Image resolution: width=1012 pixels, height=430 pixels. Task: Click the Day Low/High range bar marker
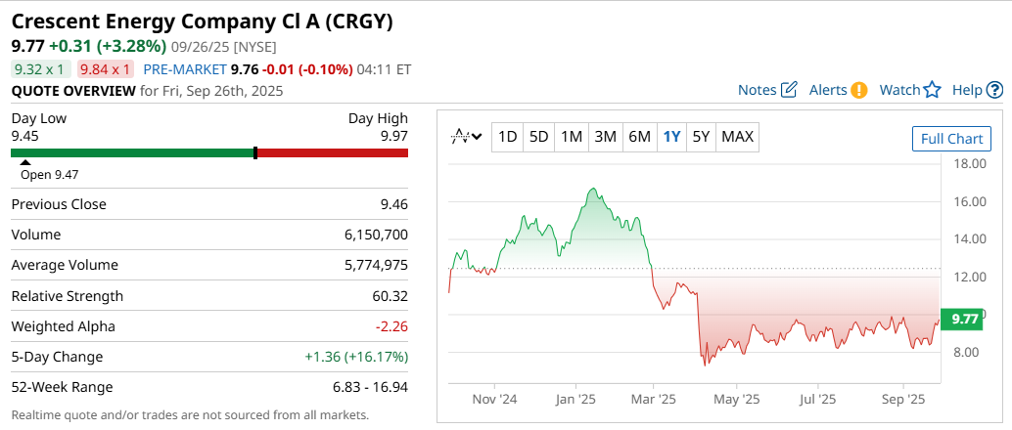(x=254, y=152)
